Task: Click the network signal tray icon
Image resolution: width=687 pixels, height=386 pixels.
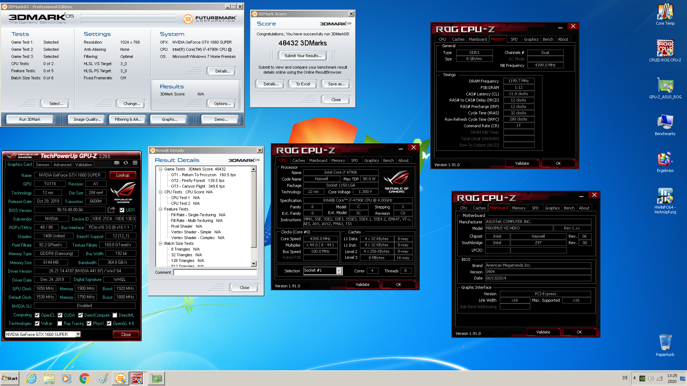Action: click(659, 378)
